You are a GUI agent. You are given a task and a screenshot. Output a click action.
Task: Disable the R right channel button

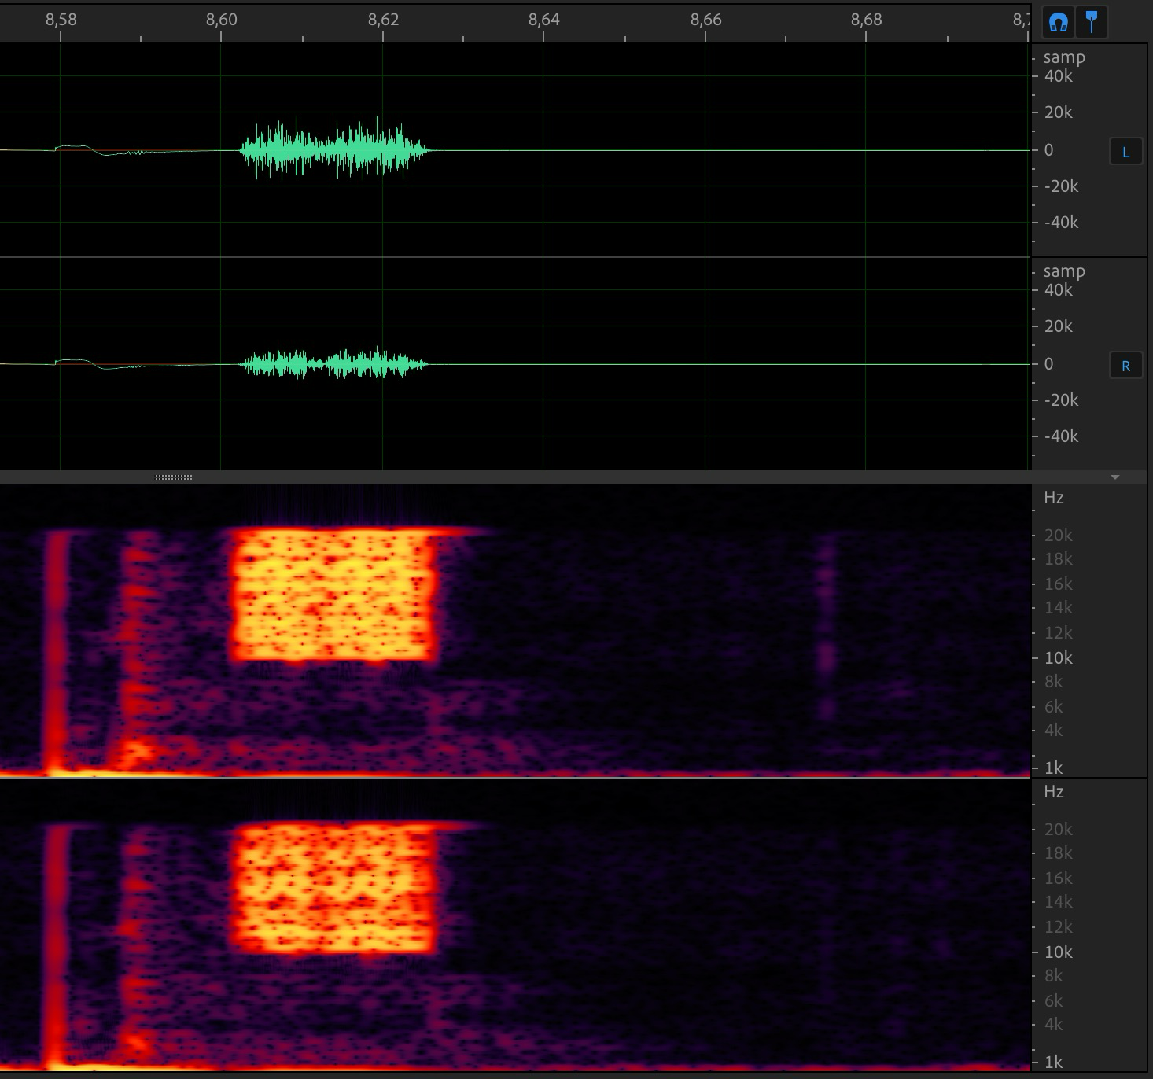click(x=1125, y=366)
